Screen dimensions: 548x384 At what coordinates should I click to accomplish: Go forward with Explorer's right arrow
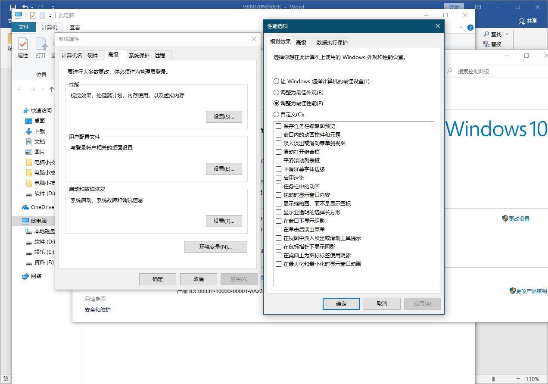(33, 89)
